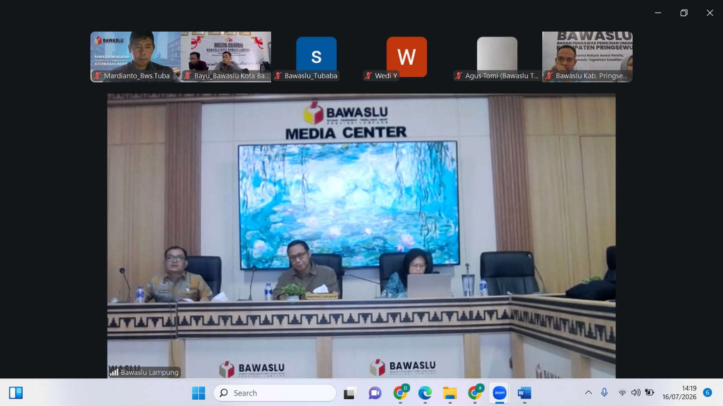Select Bayu_Bawaslu Kota participant video thumbnail

click(x=226, y=57)
